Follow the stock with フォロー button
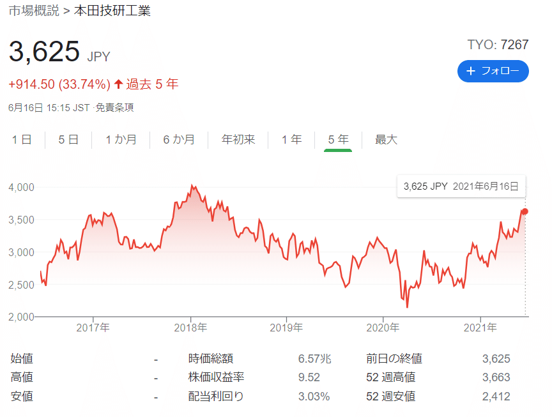 [493, 71]
